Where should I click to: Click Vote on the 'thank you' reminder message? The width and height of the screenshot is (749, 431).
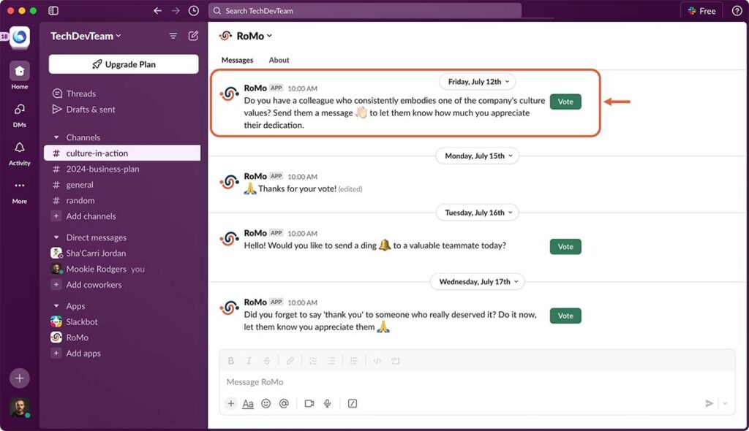point(565,316)
